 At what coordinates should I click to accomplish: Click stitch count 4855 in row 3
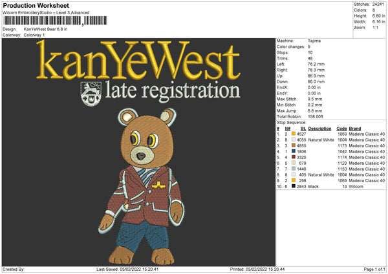[301, 145]
